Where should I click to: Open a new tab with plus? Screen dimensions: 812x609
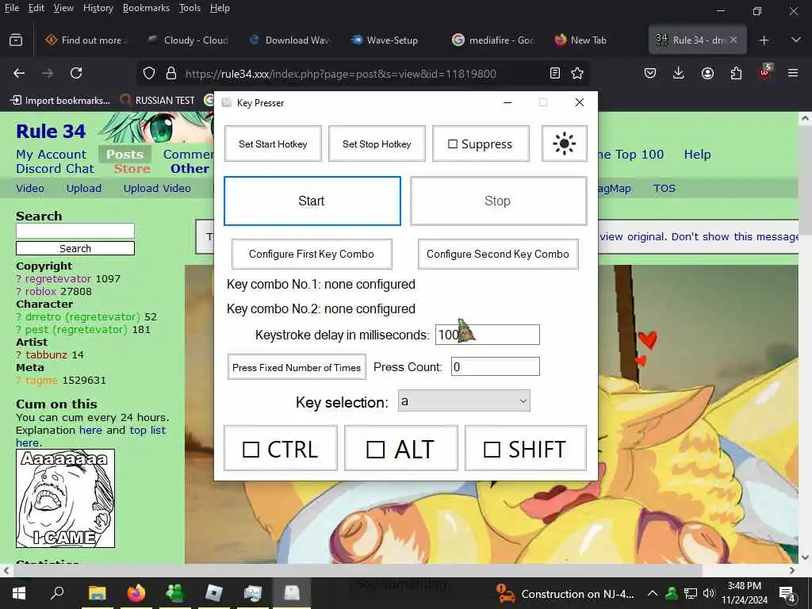tap(764, 40)
